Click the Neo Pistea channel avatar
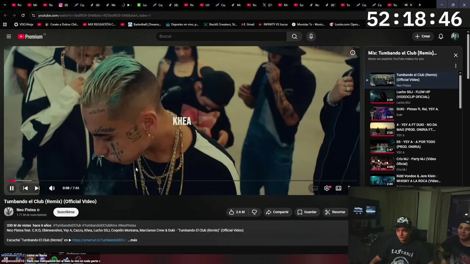 (x=9, y=212)
